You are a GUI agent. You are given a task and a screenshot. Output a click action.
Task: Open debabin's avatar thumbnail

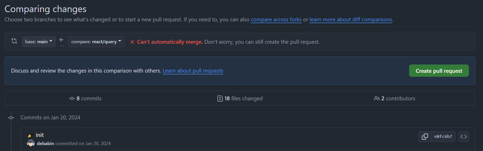[x=31, y=143]
